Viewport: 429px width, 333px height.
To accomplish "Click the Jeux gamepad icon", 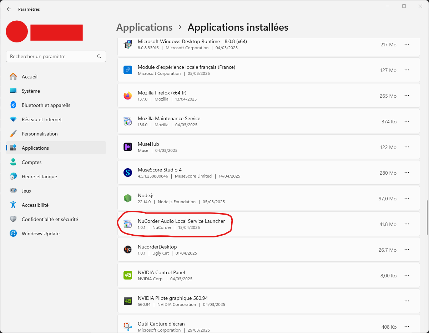I will click(x=13, y=191).
